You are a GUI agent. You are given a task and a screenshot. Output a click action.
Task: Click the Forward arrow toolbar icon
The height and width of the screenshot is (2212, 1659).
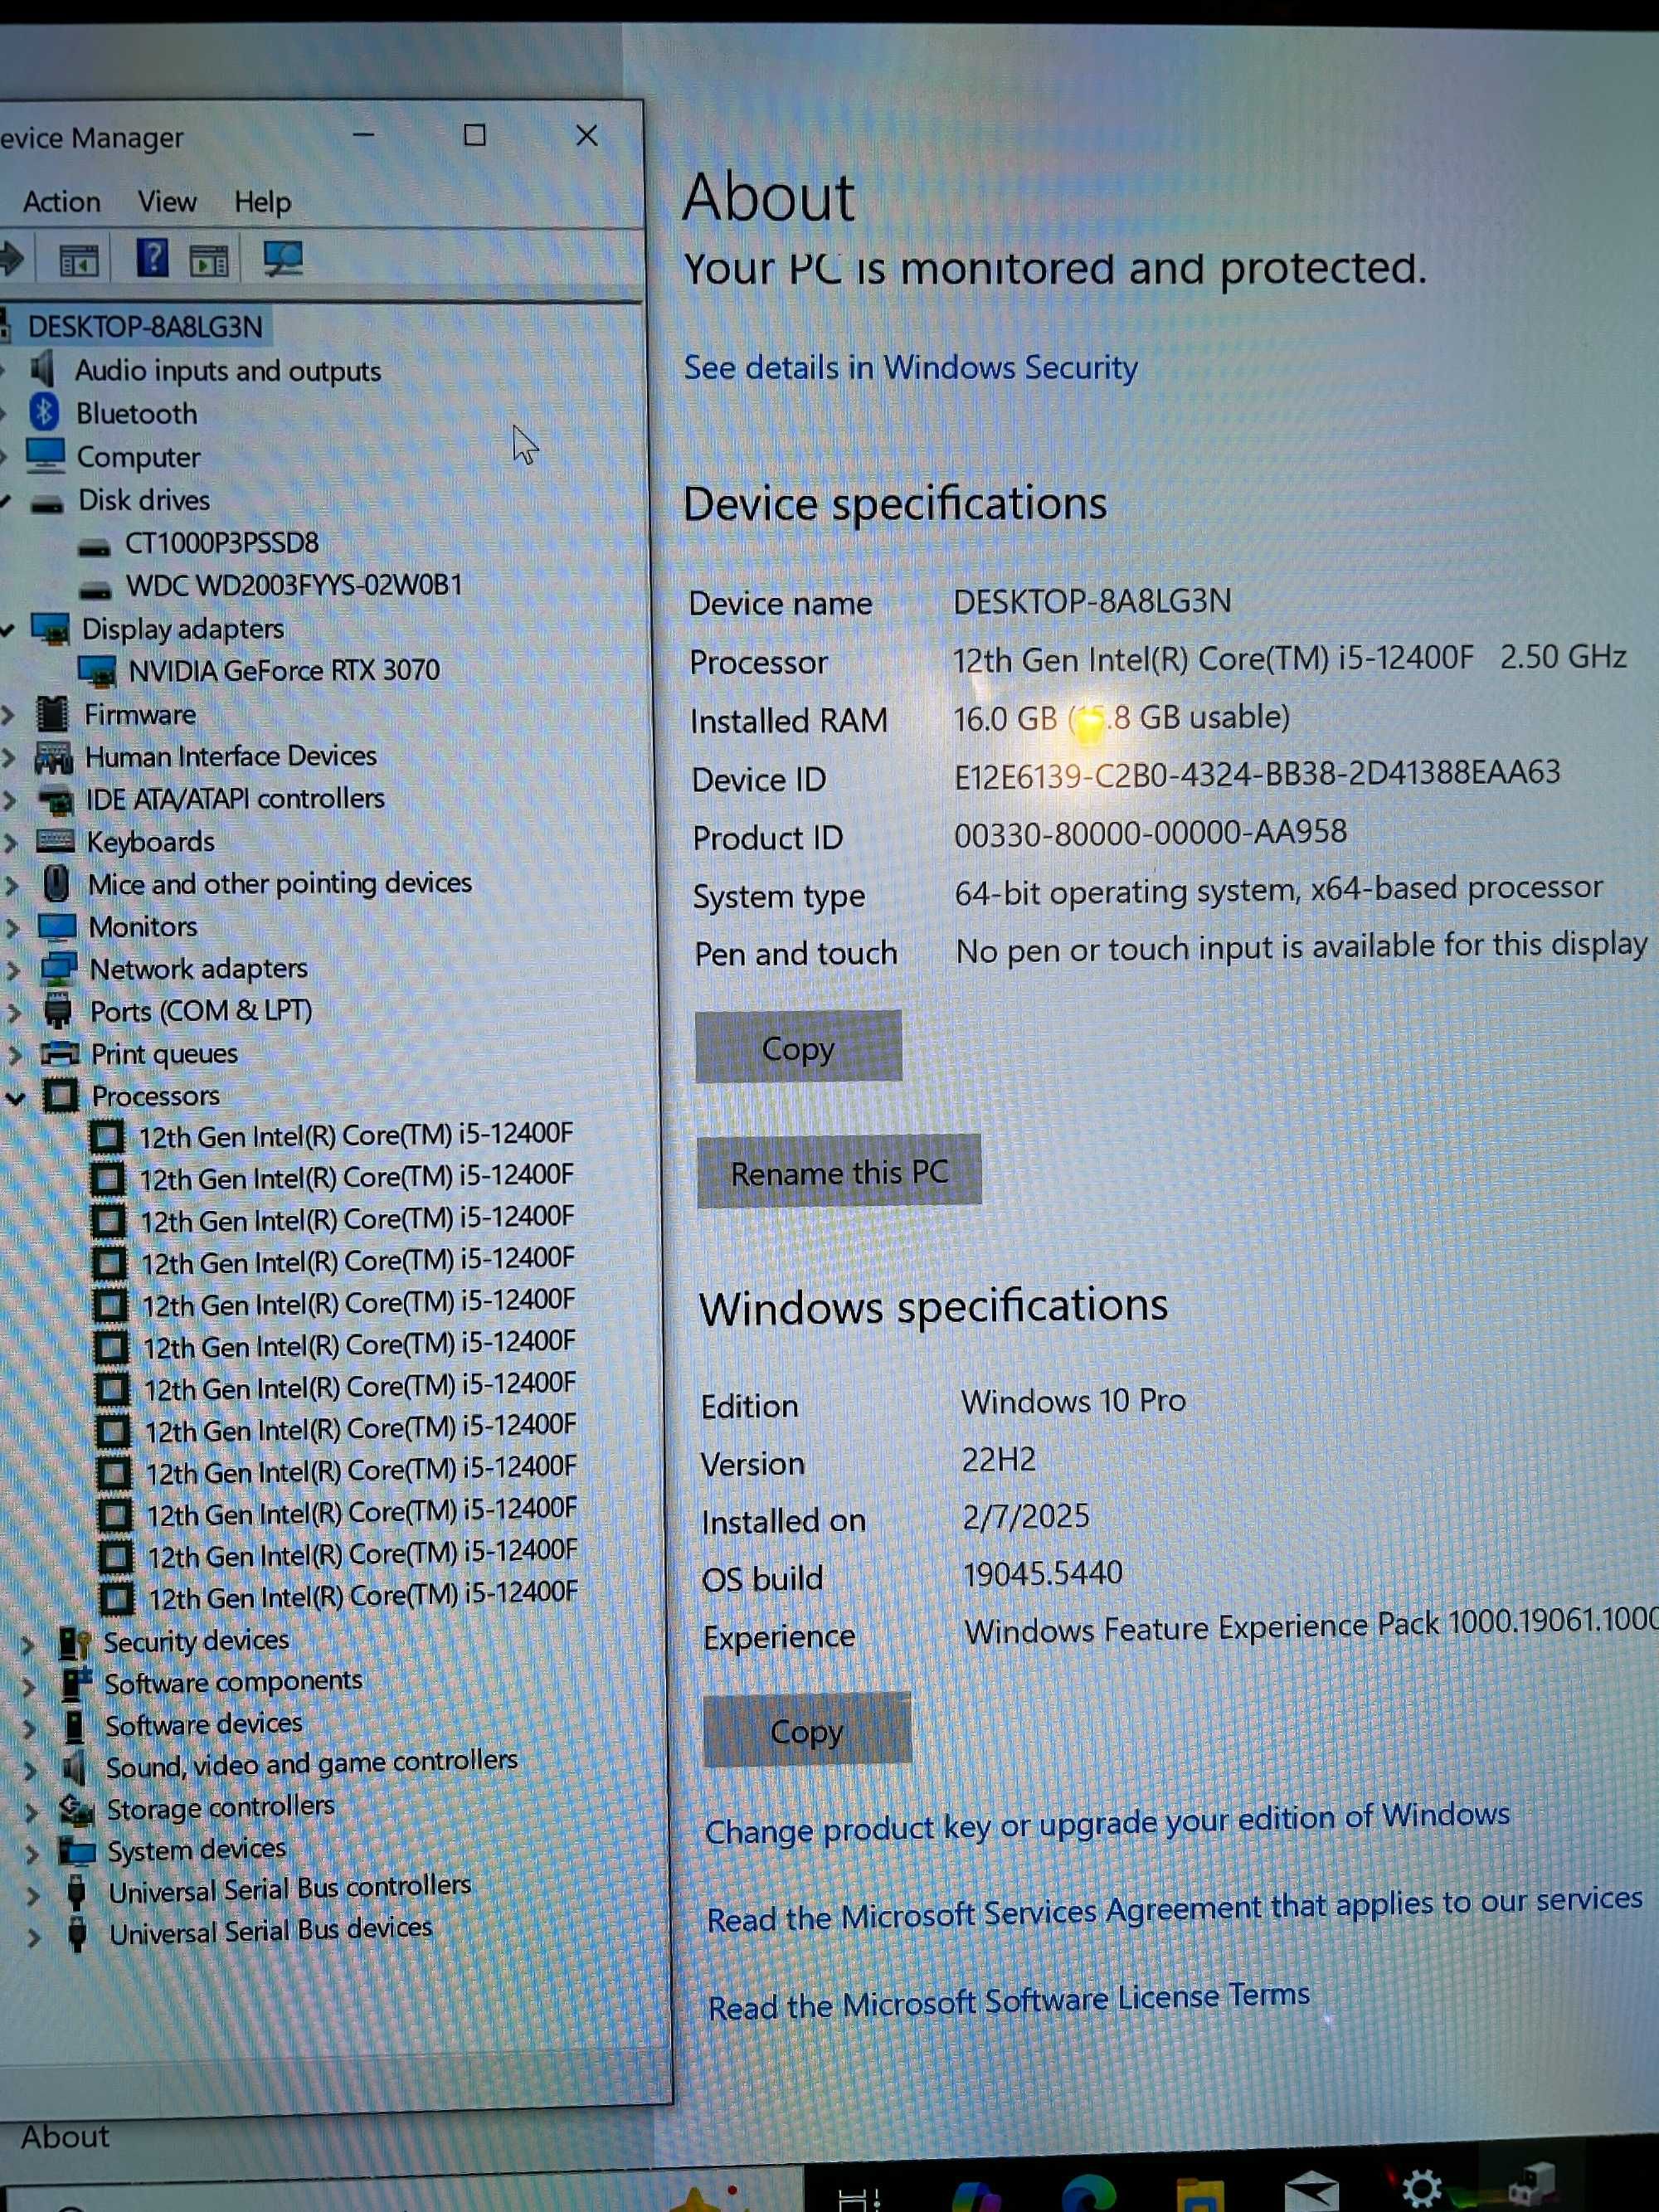[11, 259]
